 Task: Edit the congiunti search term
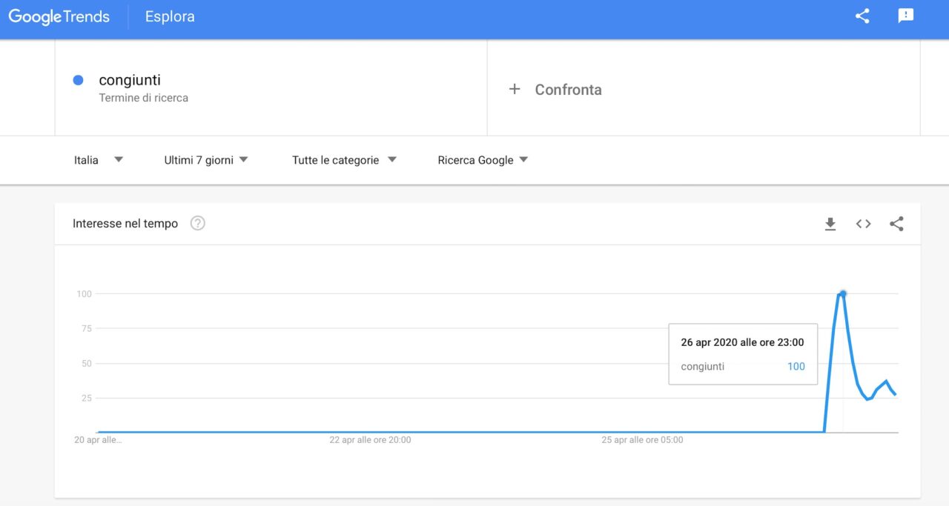[130, 80]
